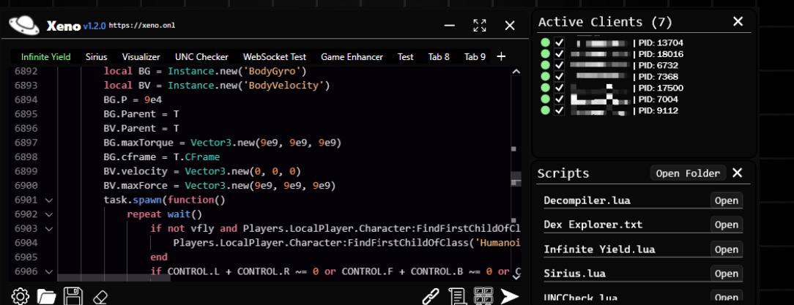This screenshot has height=305, width=794.
Task: Clear editor with the eraser icon
Action: click(101, 297)
